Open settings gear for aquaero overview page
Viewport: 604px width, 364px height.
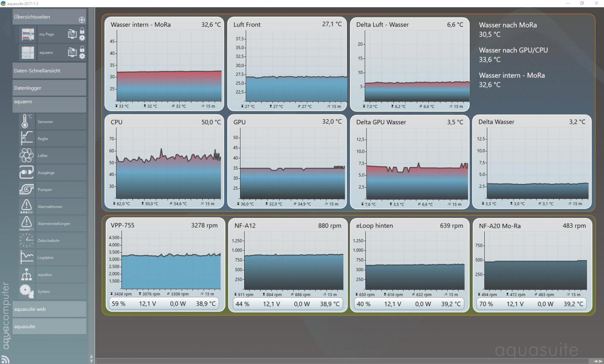82,56
